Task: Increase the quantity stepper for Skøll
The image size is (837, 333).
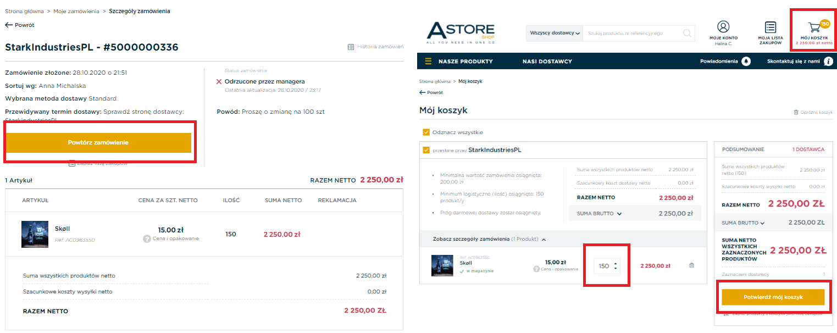Action: tap(616, 263)
